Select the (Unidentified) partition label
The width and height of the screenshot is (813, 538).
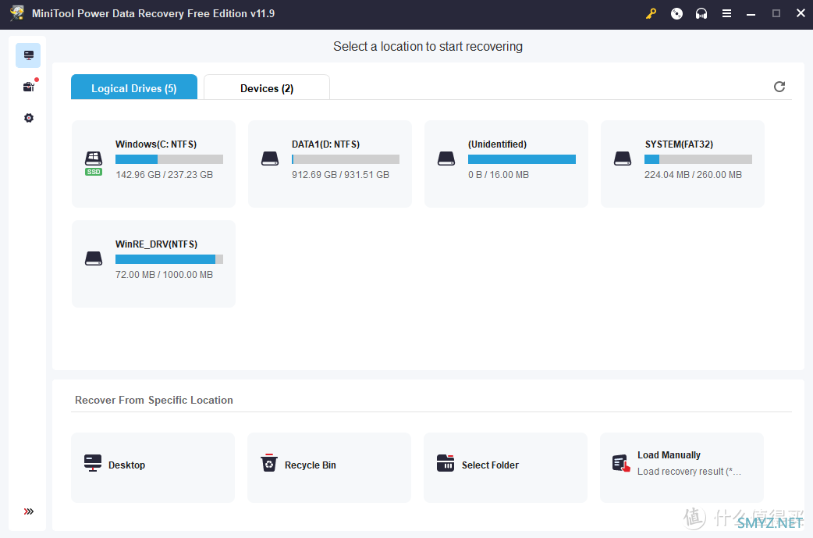(497, 144)
